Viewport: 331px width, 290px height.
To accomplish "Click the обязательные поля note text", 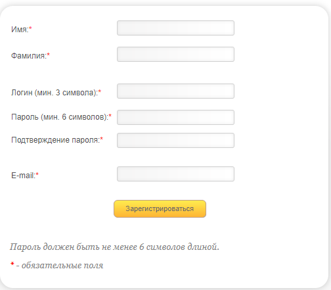I will pyautogui.click(x=62, y=266).
